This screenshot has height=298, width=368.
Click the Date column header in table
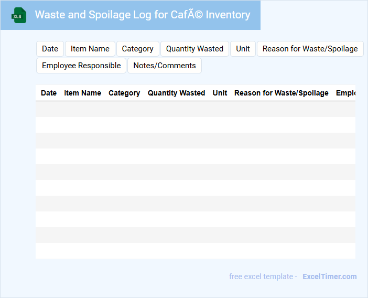49,93
